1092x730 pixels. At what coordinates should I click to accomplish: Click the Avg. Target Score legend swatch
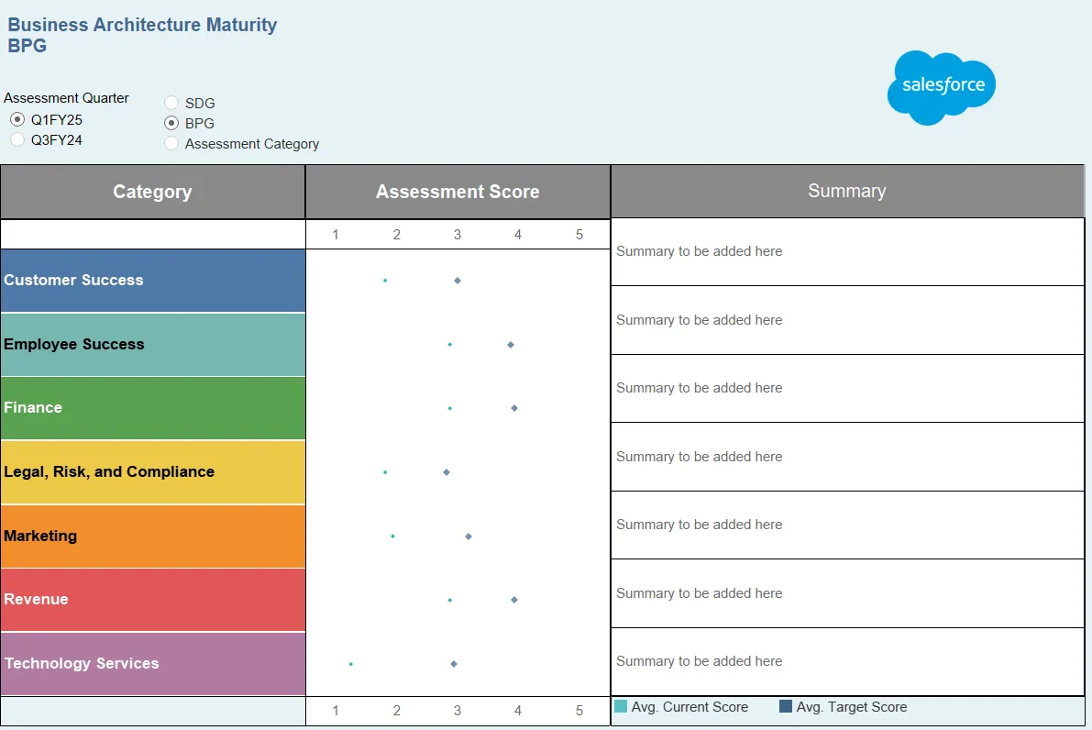click(786, 706)
